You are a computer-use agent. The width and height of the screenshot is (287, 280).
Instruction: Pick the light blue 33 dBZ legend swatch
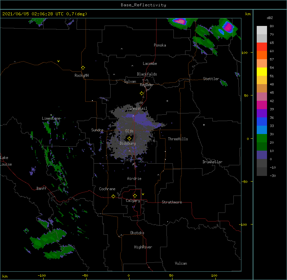point(262,130)
